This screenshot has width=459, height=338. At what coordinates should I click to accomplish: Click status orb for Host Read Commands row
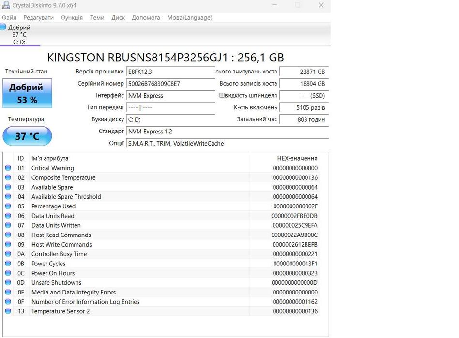8,235
